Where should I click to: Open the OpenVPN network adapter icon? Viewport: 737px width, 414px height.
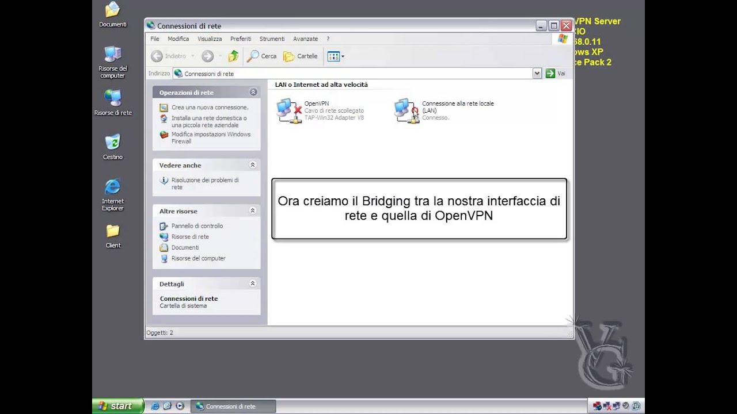[x=289, y=110]
